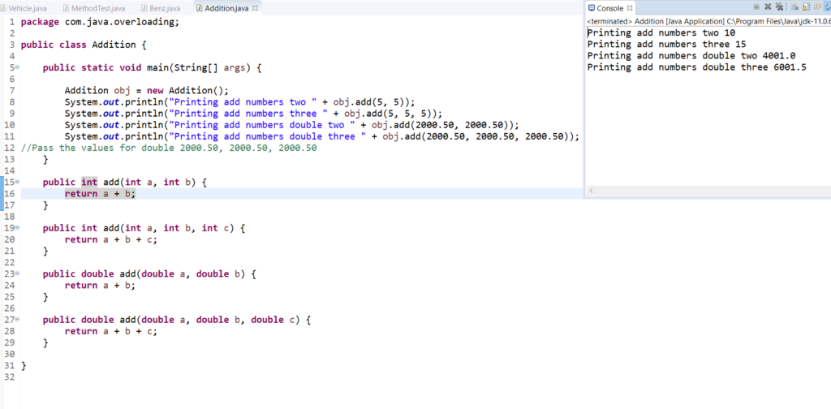Fold the three-int add method at line 19
Viewport: 831px width, 409px height.
point(17,228)
